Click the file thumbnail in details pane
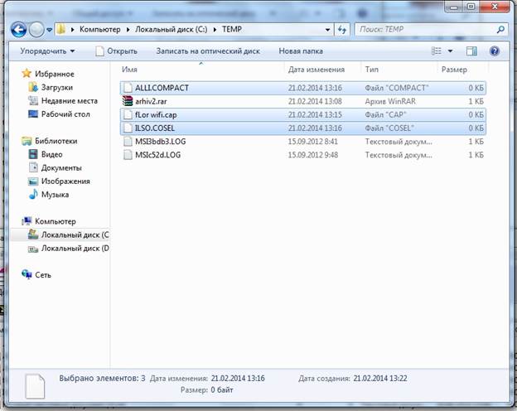The image size is (517, 411). point(35,386)
